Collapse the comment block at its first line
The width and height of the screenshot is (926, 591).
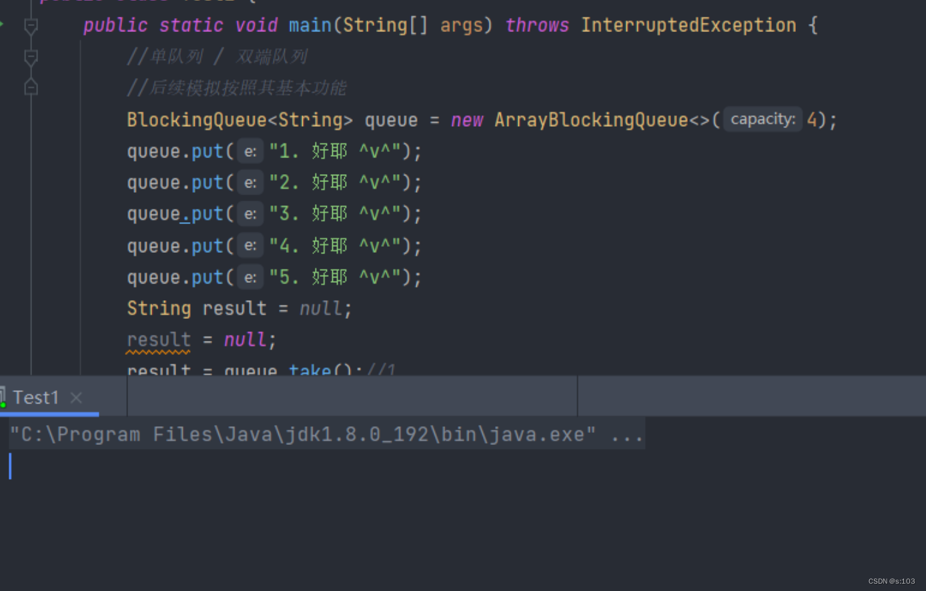pos(31,57)
